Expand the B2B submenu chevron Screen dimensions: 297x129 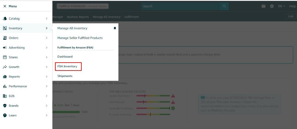pos(47,96)
